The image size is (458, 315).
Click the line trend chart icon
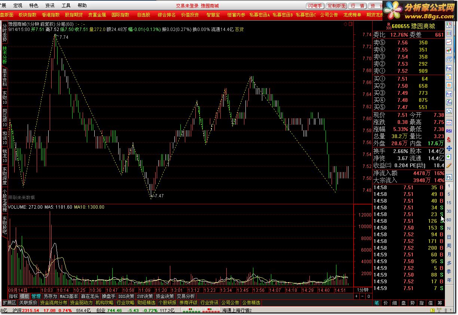449,42
